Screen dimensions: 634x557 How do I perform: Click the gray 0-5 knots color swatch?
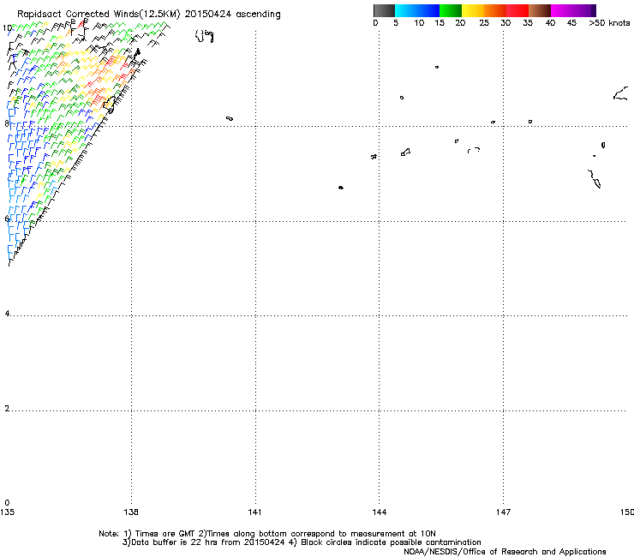click(384, 10)
